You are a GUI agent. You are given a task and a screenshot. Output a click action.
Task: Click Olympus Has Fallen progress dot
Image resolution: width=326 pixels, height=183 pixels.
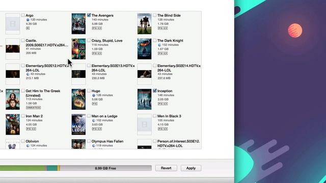[x=94, y=146]
